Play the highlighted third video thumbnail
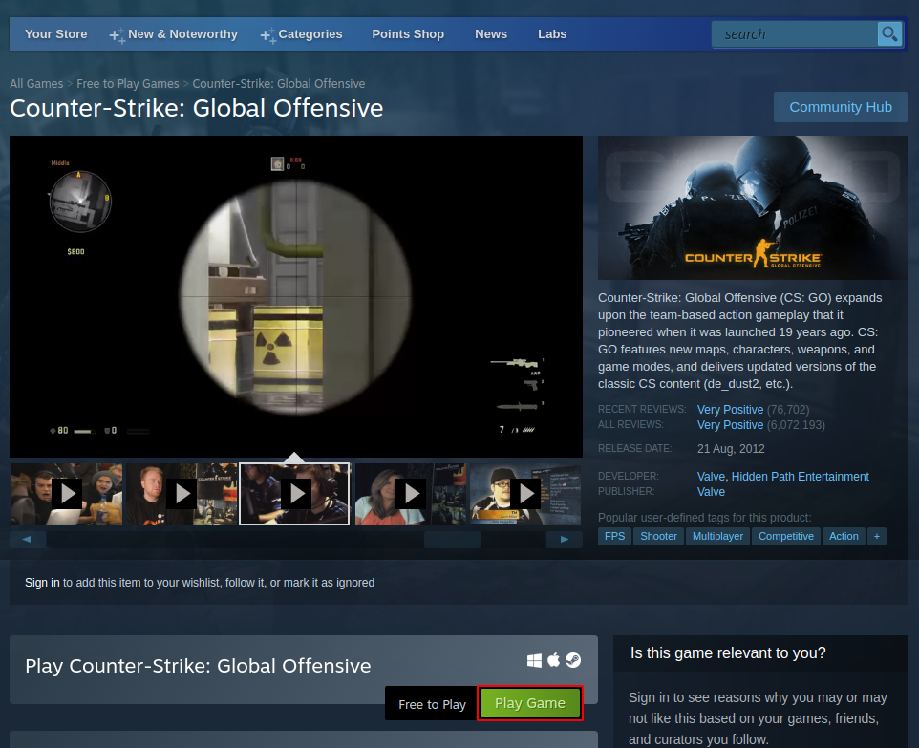The image size is (919, 748). (x=294, y=494)
